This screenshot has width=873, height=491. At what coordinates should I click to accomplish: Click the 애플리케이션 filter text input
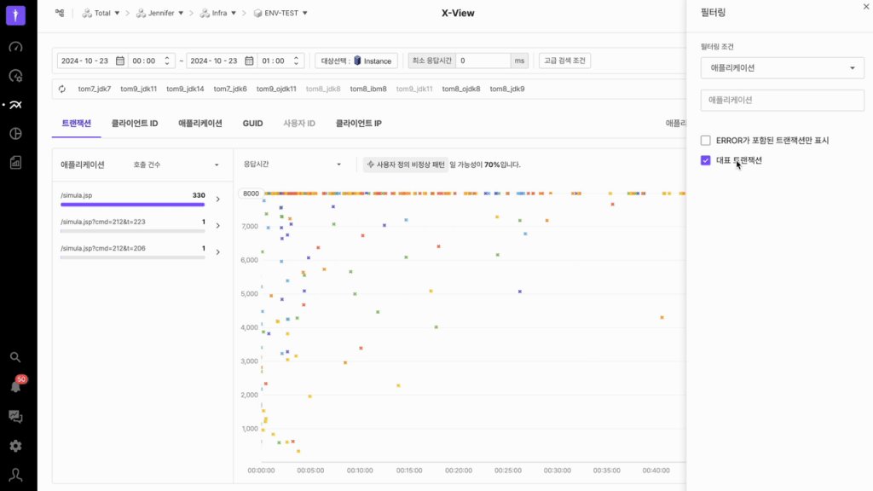pos(783,100)
